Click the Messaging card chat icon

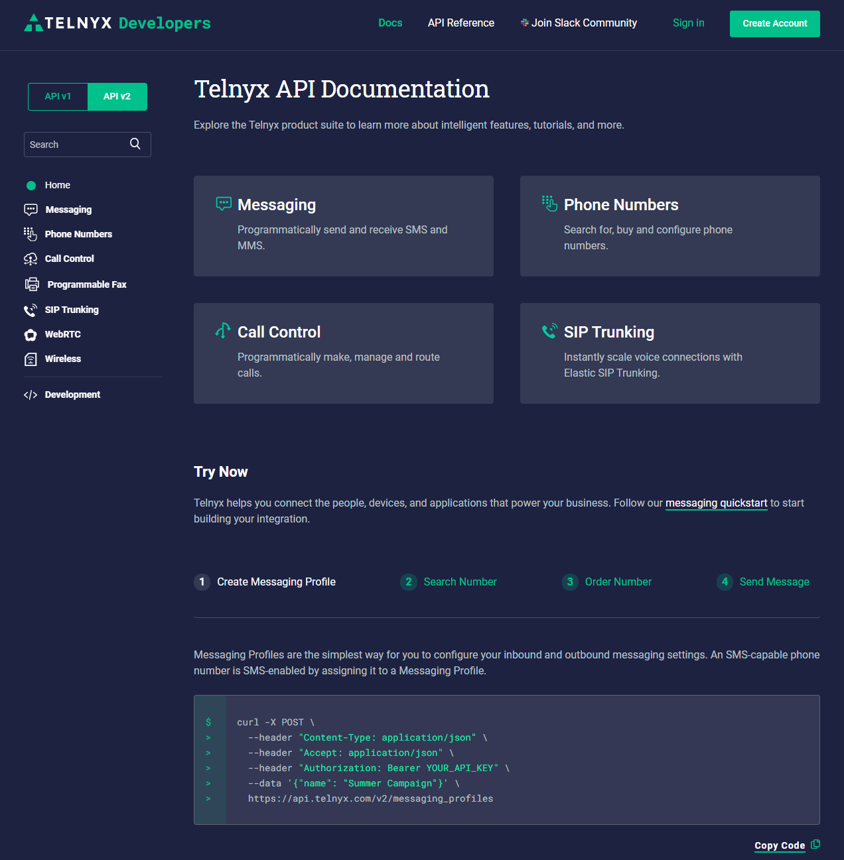click(224, 204)
